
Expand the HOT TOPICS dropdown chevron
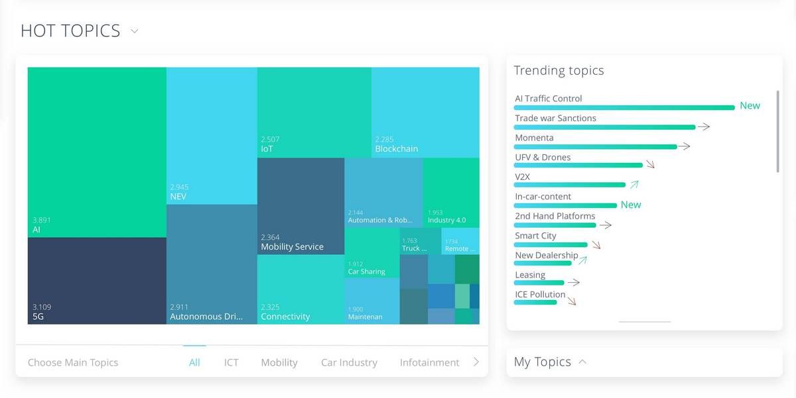pos(134,31)
